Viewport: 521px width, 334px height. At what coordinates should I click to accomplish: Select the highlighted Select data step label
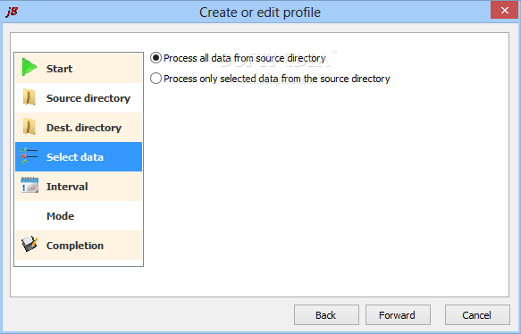coord(75,157)
